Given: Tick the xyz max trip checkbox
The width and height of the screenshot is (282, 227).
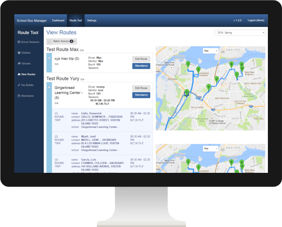Looking at the screenshot, I should [49, 59].
